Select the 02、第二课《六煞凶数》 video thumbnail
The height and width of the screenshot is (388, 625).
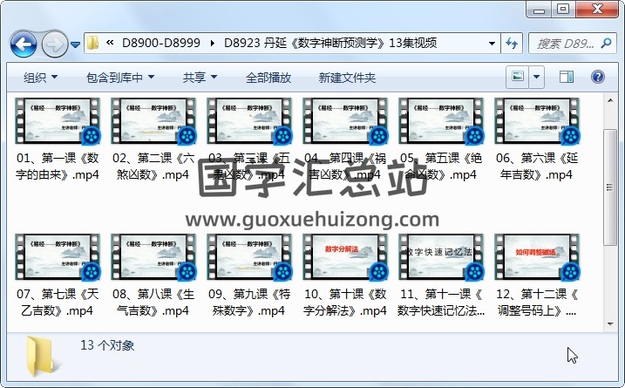click(153, 121)
